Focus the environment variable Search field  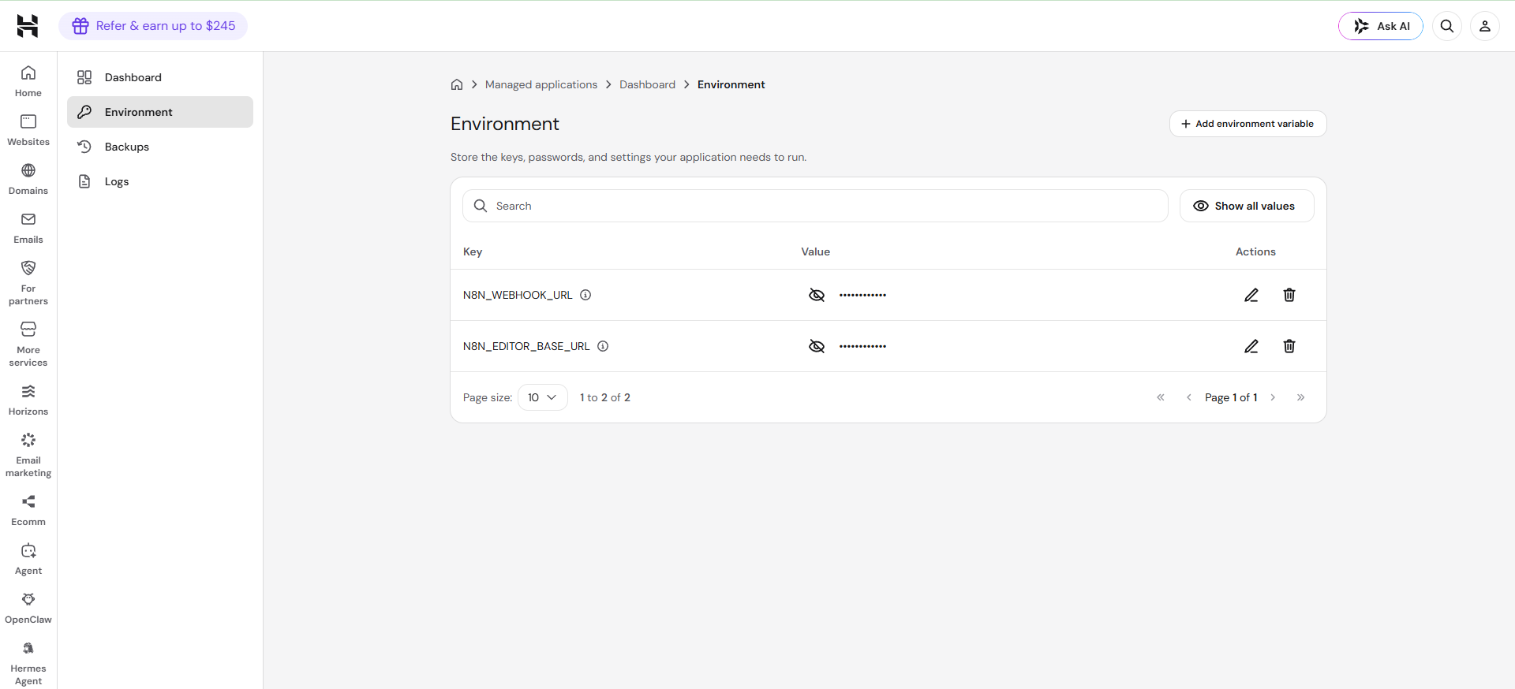[815, 206]
